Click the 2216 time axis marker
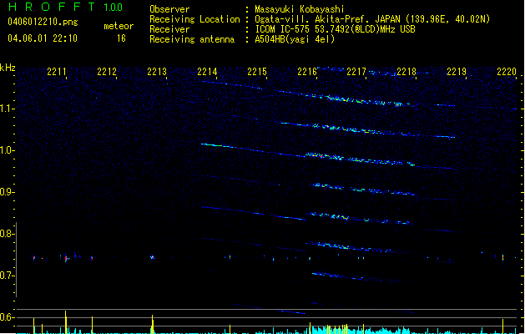Viewport: 525px width, 334px height. point(307,72)
